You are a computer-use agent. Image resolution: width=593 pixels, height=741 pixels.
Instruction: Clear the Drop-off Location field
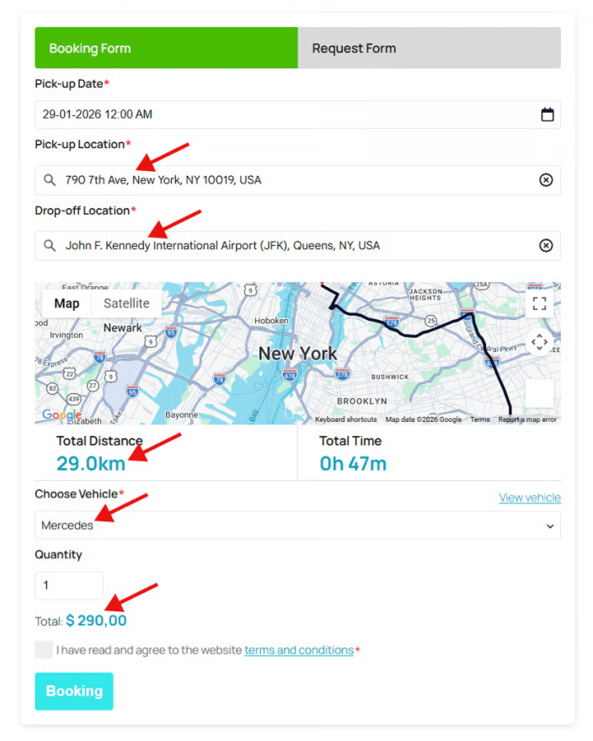click(x=546, y=245)
